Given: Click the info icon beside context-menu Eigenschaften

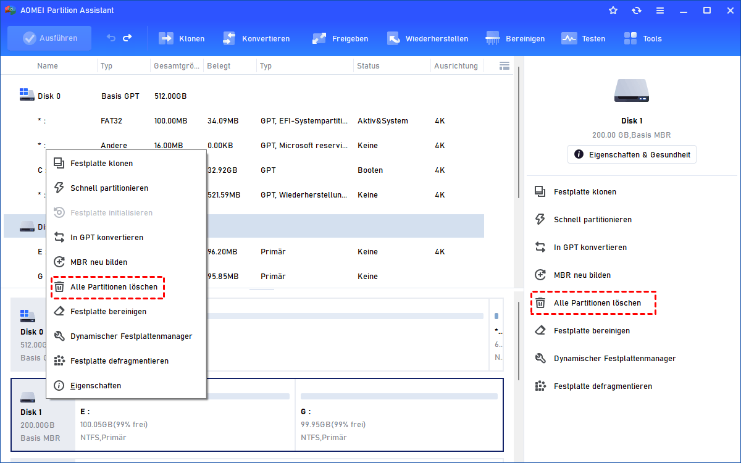Looking at the screenshot, I should click(59, 386).
